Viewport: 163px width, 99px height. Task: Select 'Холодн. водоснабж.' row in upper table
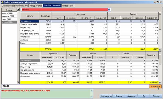(x=89, y=24)
